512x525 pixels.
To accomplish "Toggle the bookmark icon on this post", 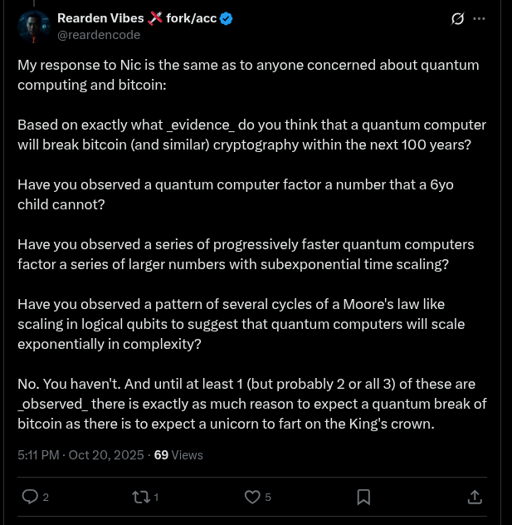I will (363, 497).
